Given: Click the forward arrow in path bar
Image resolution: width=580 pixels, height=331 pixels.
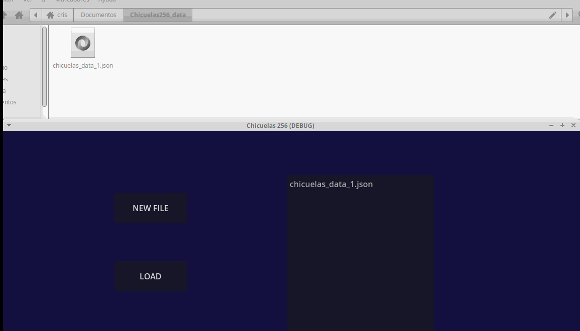Looking at the screenshot, I should click(x=567, y=15).
